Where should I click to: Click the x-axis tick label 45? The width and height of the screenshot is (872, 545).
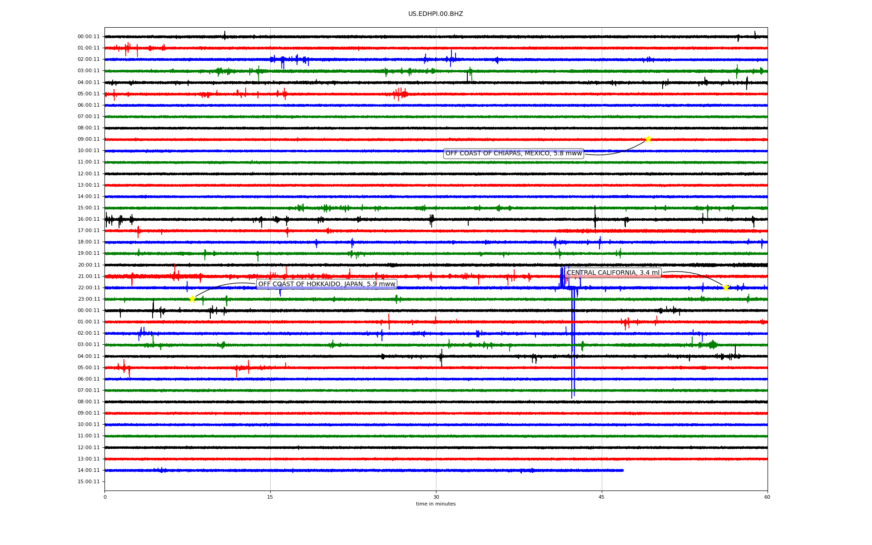pyautogui.click(x=602, y=497)
